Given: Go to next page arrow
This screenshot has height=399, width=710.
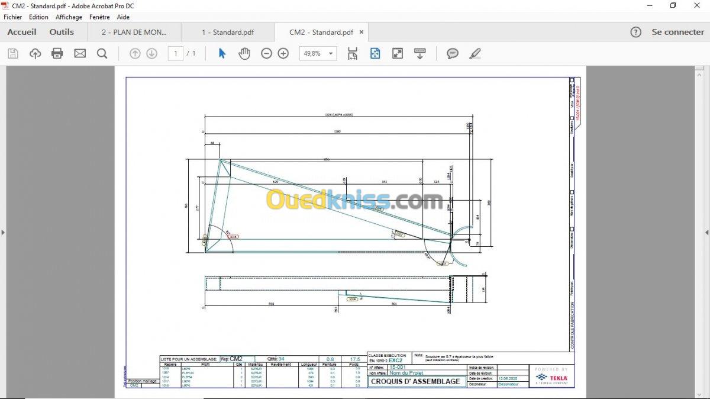Looking at the screenshot, I should pos(152,54).
